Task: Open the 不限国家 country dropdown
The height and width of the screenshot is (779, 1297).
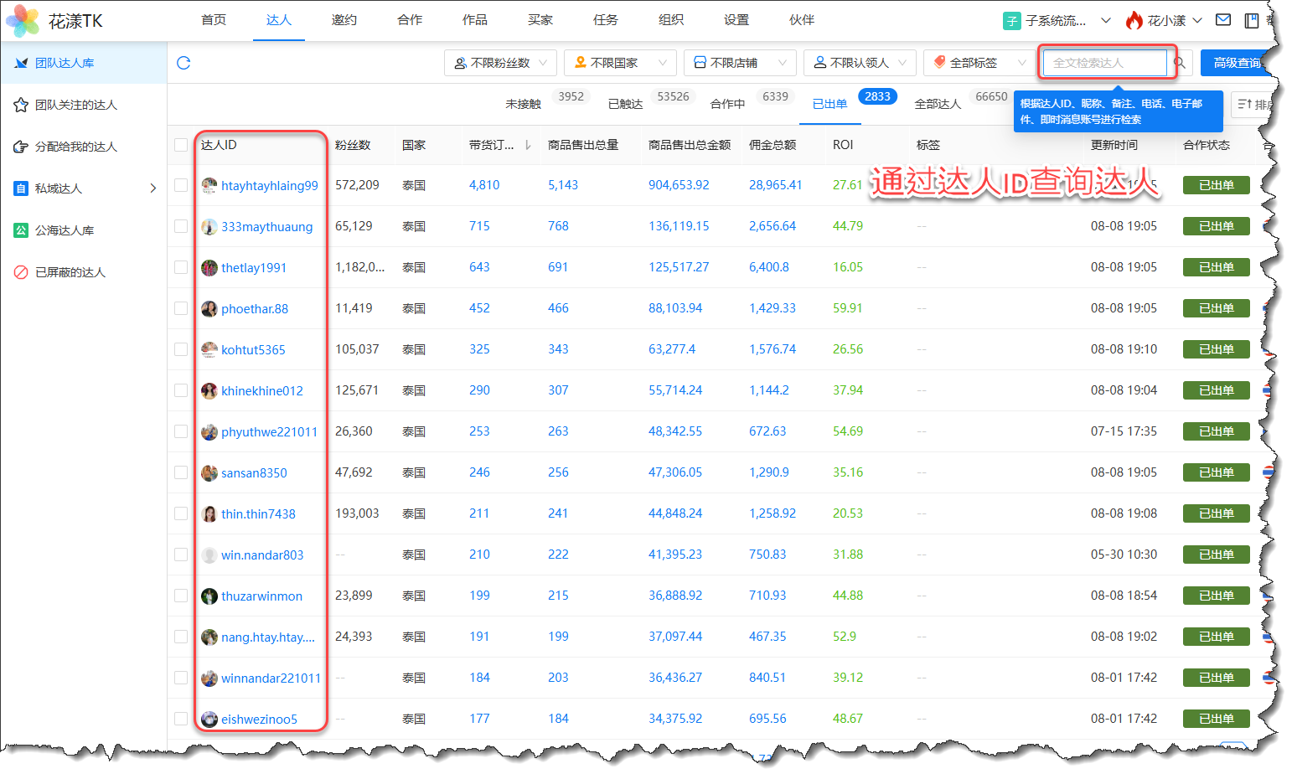Action: (x=619, y=63)
